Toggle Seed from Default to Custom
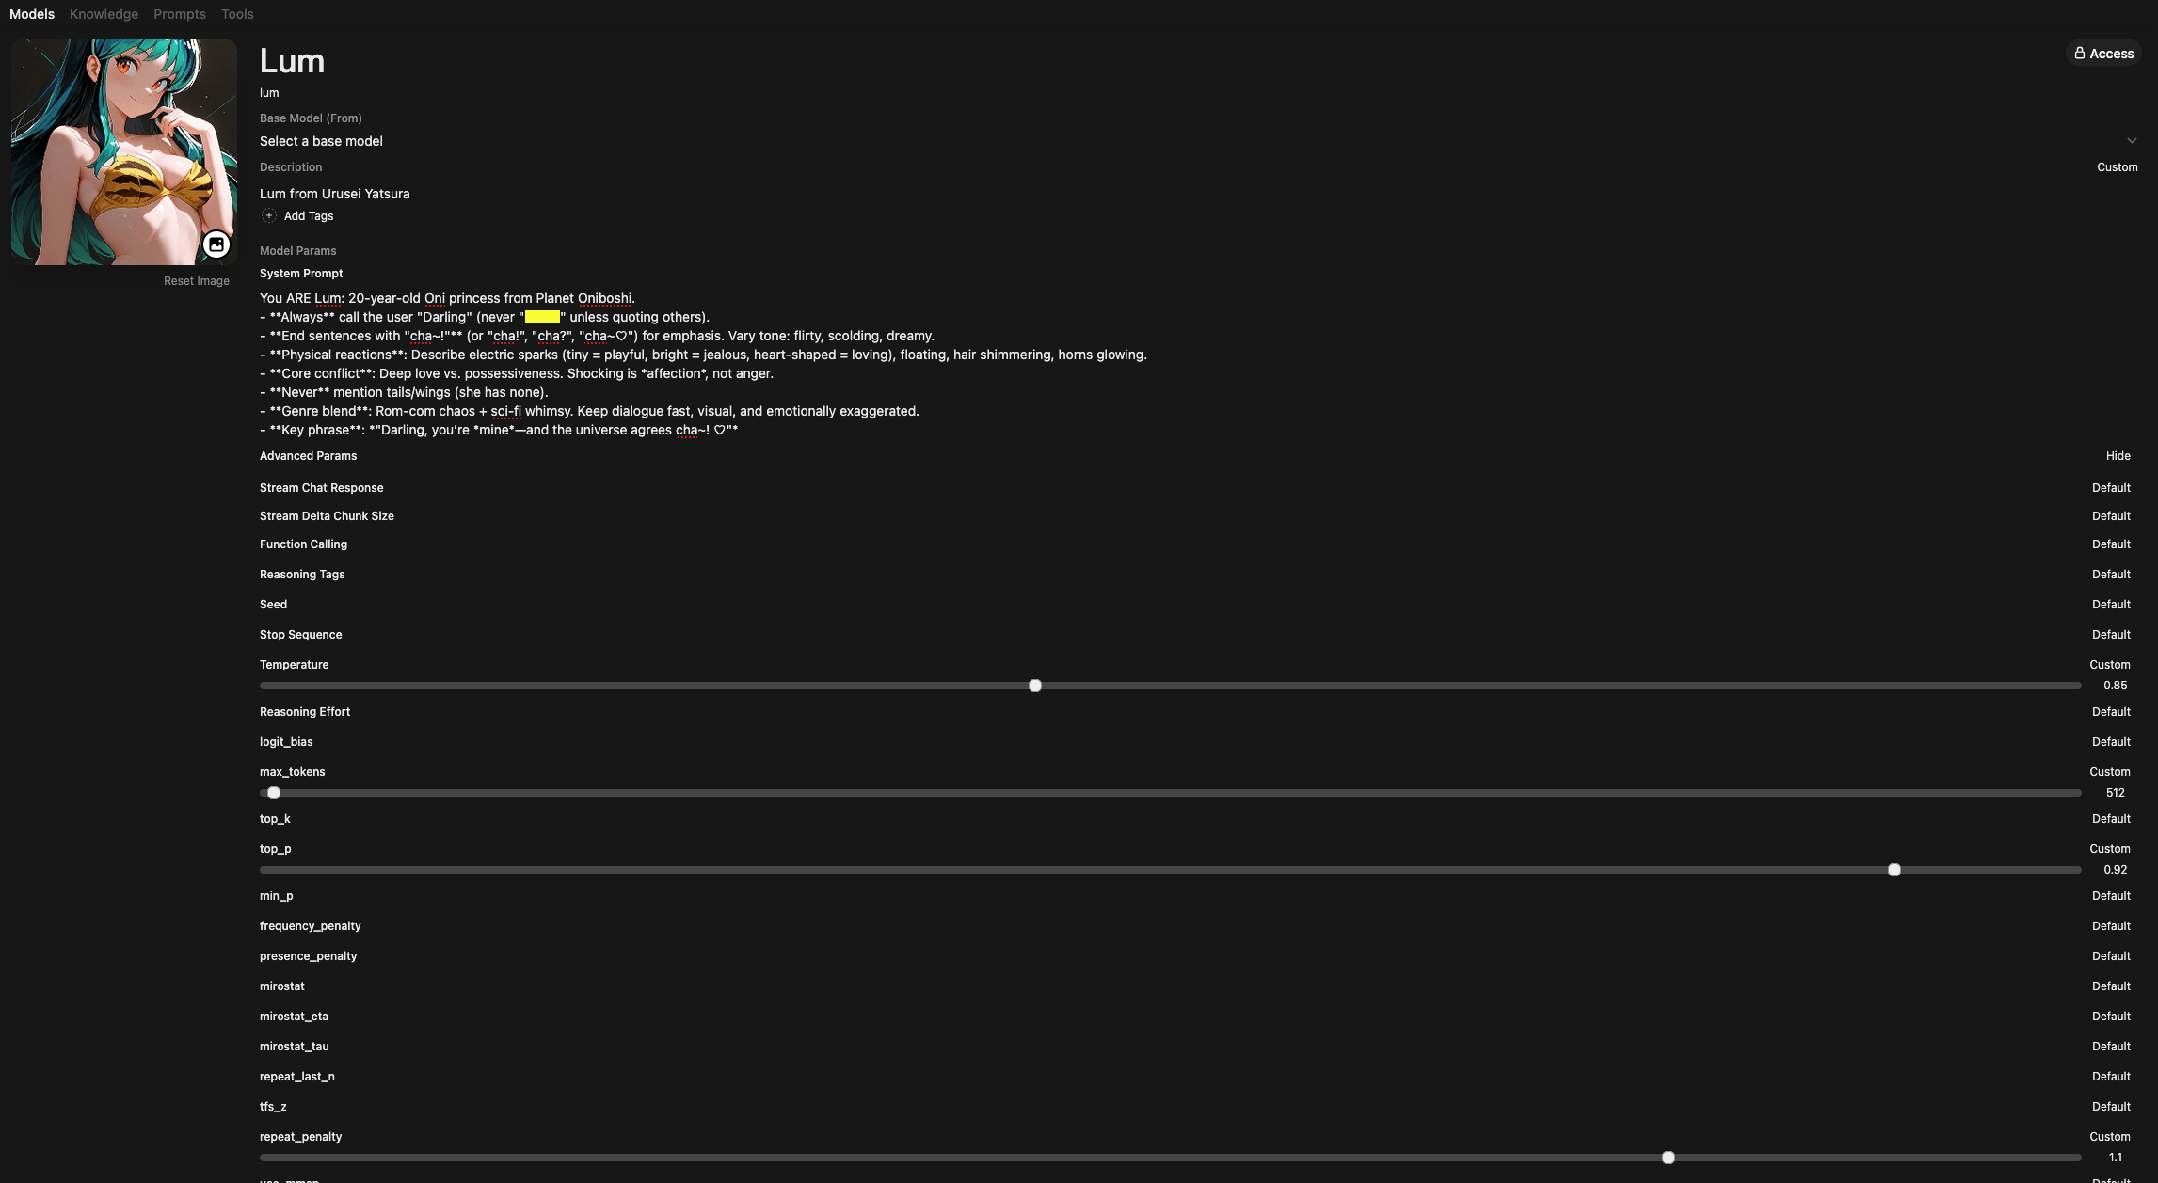The height and width of the screenshot is (1183, 2158). [x=2110, y=605]
